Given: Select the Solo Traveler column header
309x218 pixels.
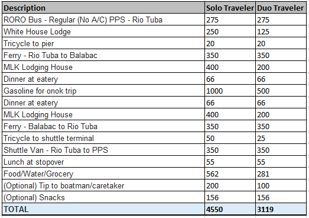Looking at the screenshot, I should [x=230, y=8].
